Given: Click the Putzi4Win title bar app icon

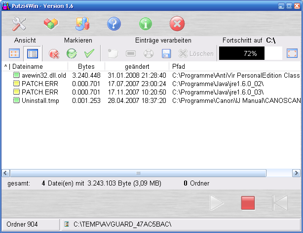Looking at the screenshot, I should (x=6, y=6).
